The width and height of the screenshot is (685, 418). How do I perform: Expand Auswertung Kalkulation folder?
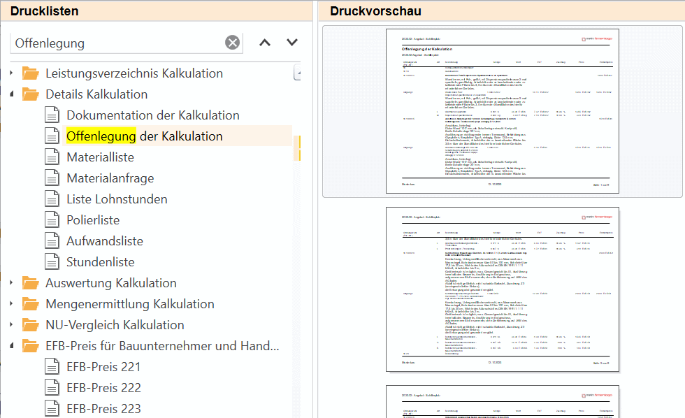11,282
